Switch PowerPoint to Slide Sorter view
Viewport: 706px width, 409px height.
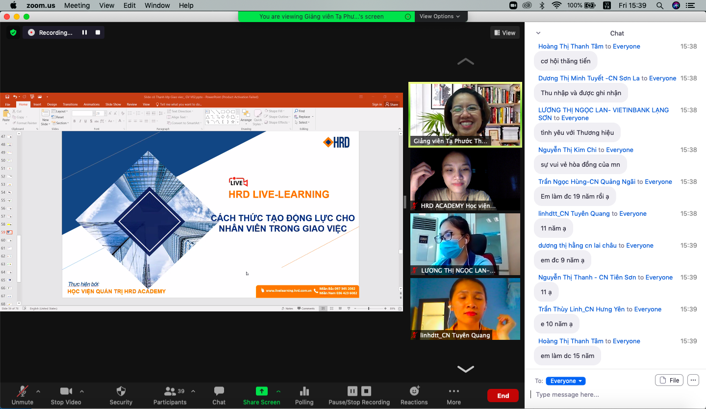(x=331, y=308)
